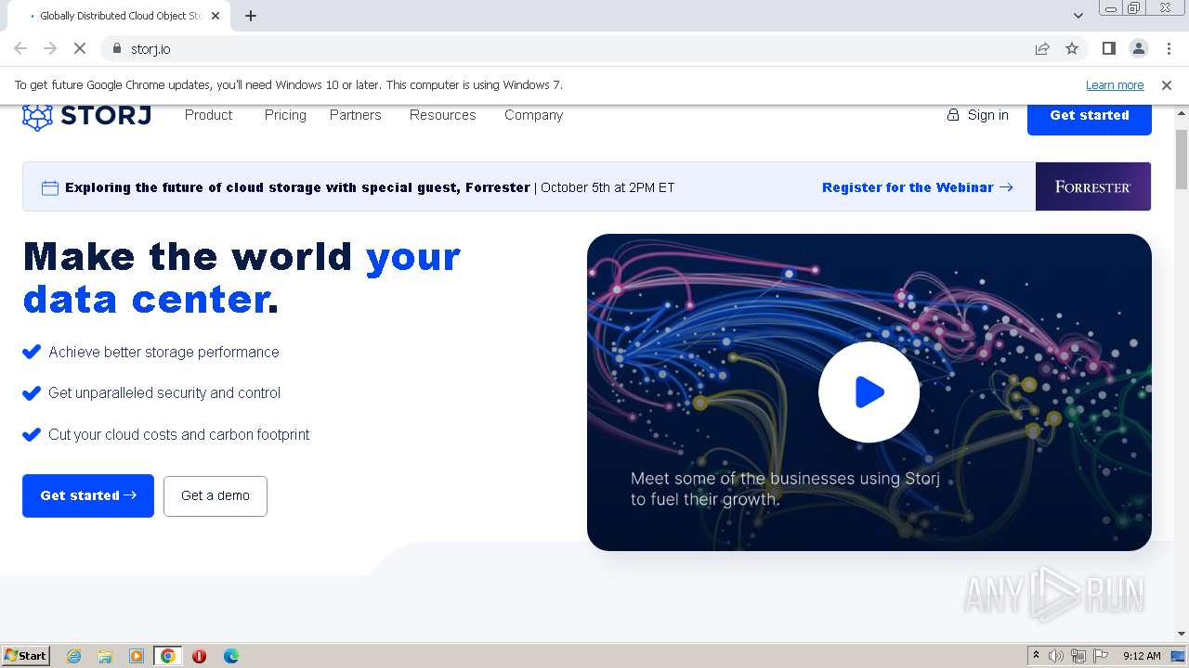Open Windows Media Player from taskbar
1189x668 pixels.
pyautogui.click(x=137, y=656)
